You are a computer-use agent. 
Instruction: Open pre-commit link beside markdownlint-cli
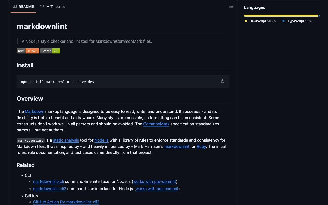155,182
